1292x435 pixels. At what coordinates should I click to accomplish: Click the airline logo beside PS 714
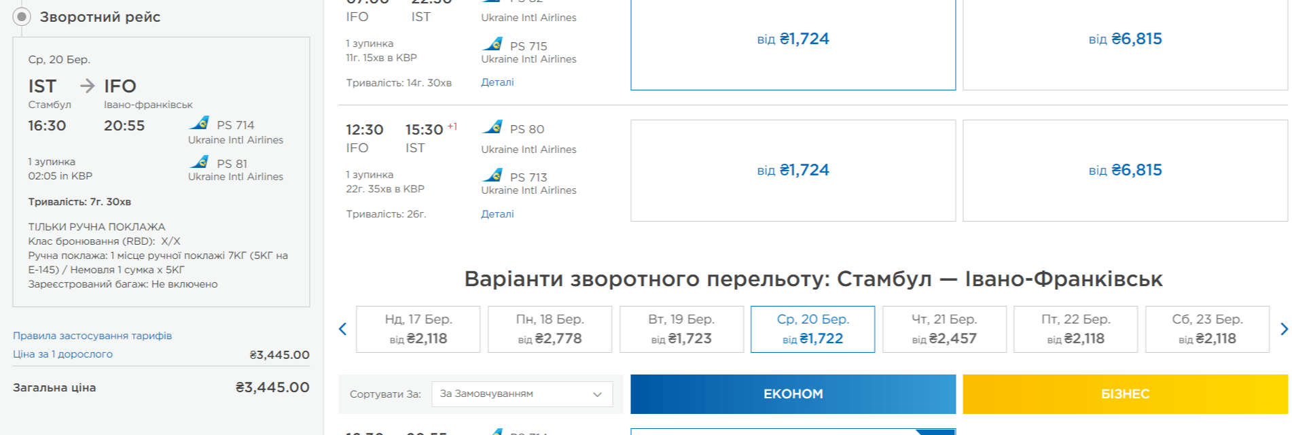click(x=199, y=123)
